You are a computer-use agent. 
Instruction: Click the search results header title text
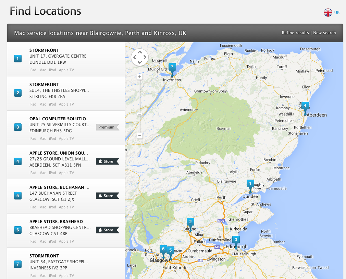click(x=100, y=33)
